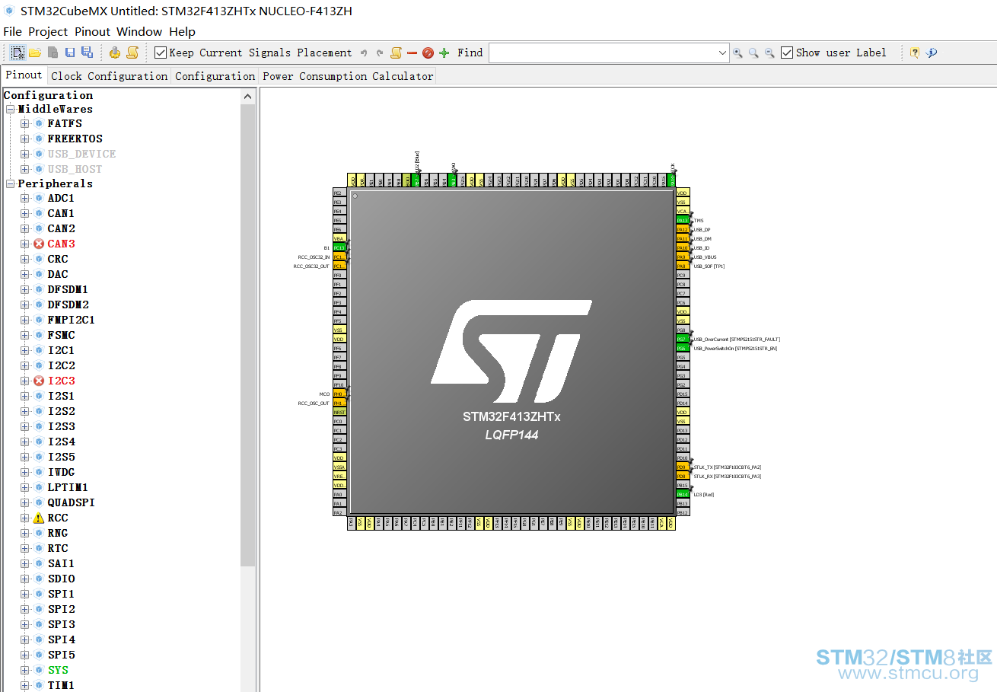The width and height of the screenshot is (997, 692).
Task: Click the STM32F413ZHTx chip body
Action: (x=511, y=351)
